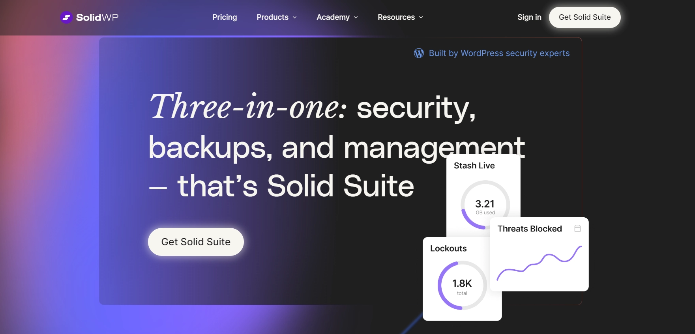Click the 'Three-in-one:' italic headline text
695x334 pixels.
(248, 106)
